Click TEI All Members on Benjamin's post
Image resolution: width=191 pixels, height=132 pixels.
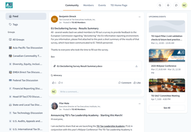[x=78, y=23]
